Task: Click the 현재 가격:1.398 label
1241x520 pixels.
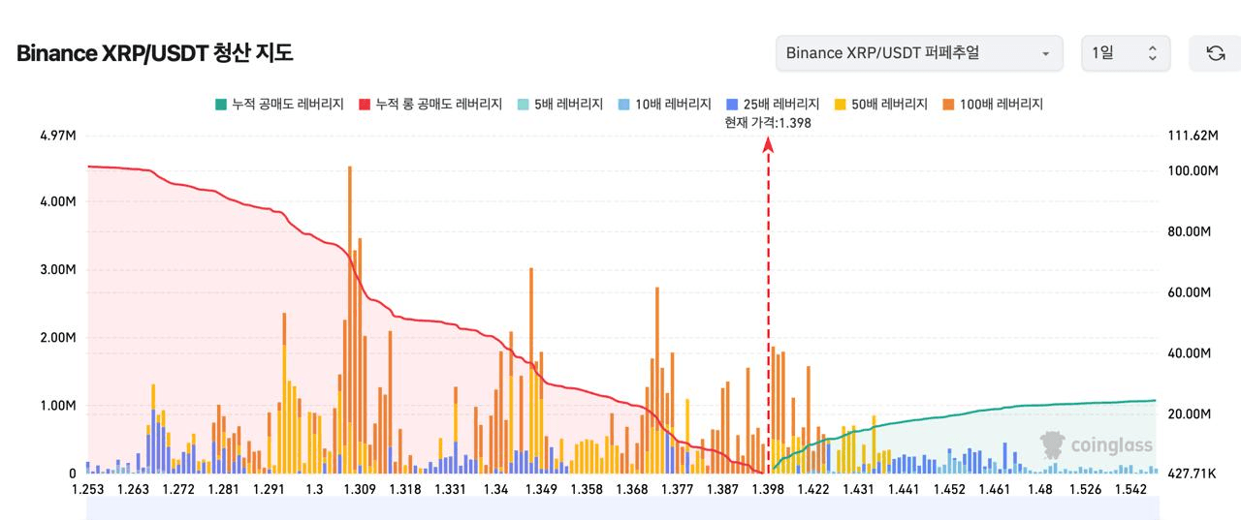Action: click(768, 123)
